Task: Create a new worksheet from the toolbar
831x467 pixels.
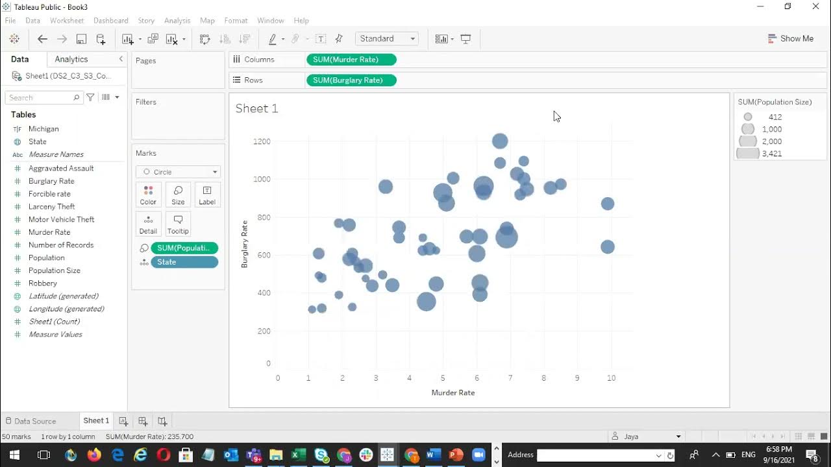Action: click(127, 39)
